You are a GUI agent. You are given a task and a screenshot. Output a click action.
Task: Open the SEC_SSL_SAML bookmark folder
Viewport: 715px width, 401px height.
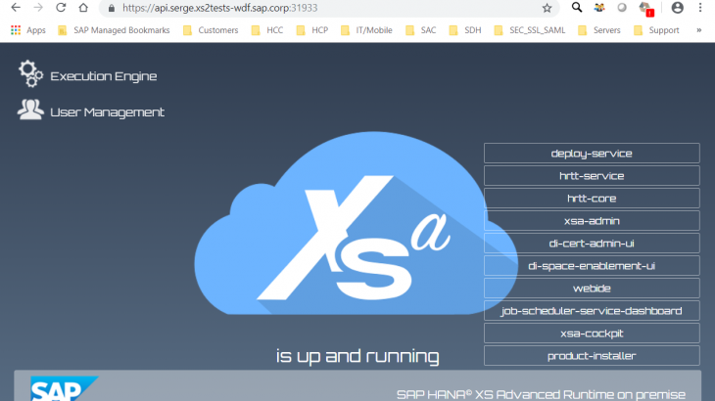530,30
